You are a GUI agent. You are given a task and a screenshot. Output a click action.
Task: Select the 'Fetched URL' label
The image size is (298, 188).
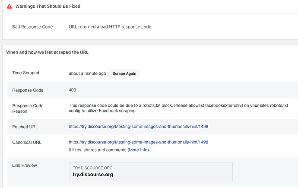(25, 127)
